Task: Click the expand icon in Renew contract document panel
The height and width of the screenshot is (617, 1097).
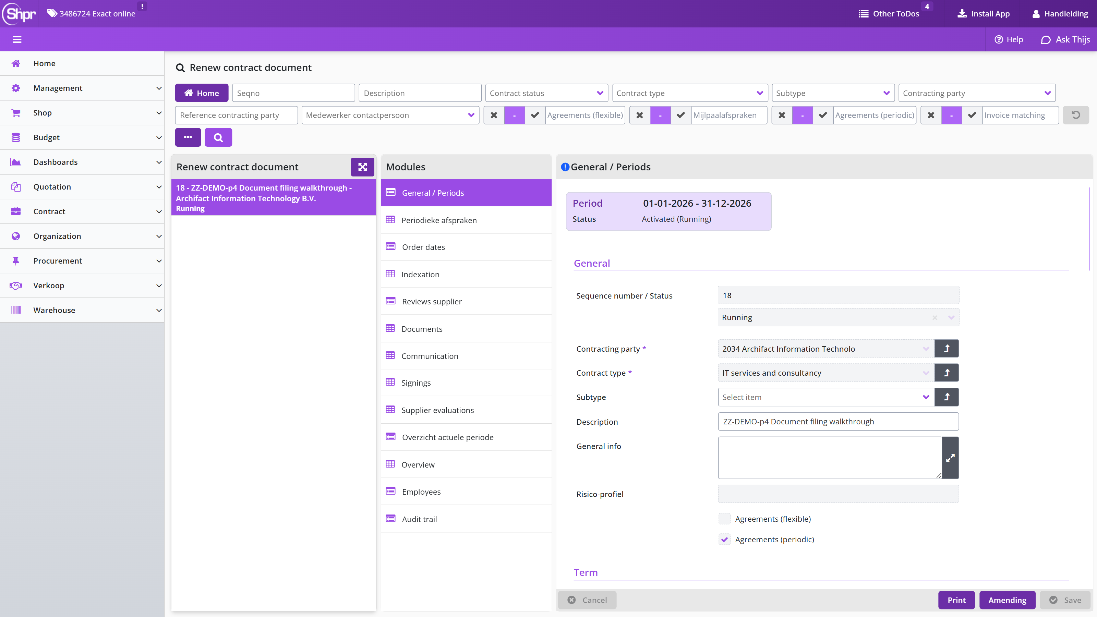Action: (362, 167)
